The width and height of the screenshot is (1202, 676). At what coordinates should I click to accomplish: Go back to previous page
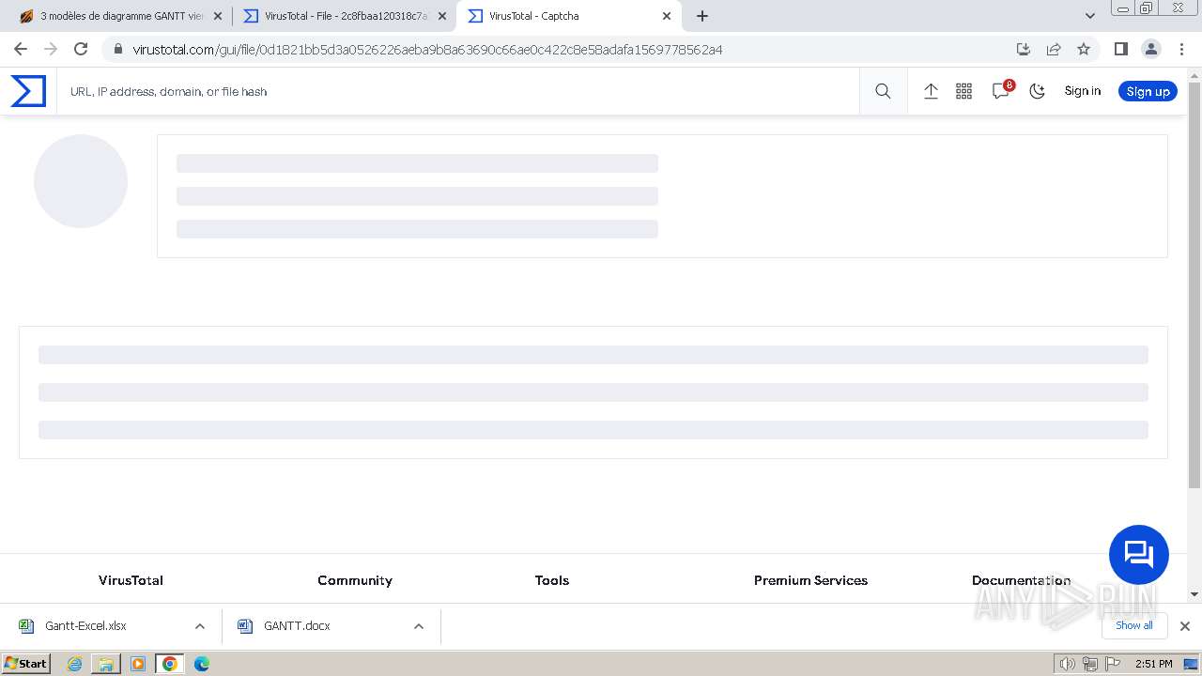pos(21,49)
